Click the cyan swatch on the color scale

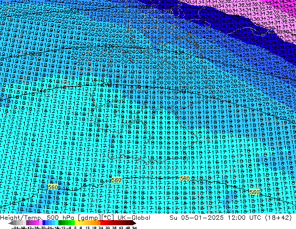56,223
